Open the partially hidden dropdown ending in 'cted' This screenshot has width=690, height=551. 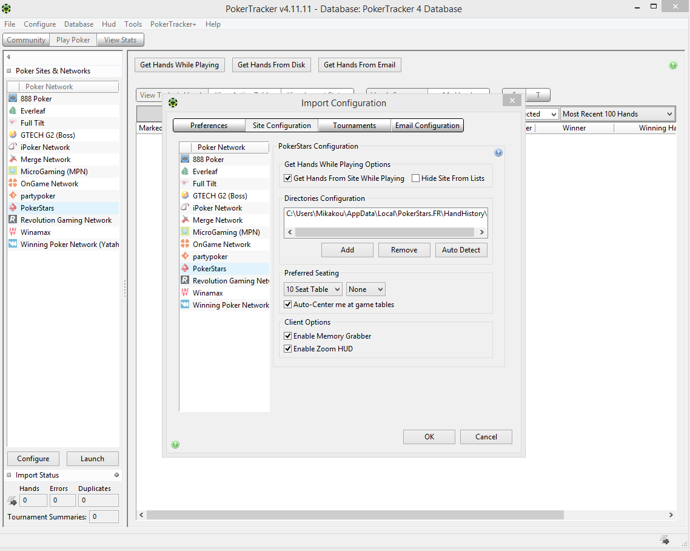point(541,114)
